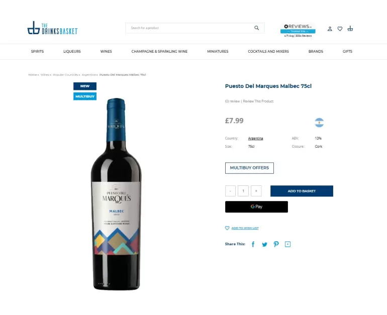Click the search magnifier icon
This screenshot has height=315, width=387.
pyautogui.click(x=257, y=28)
